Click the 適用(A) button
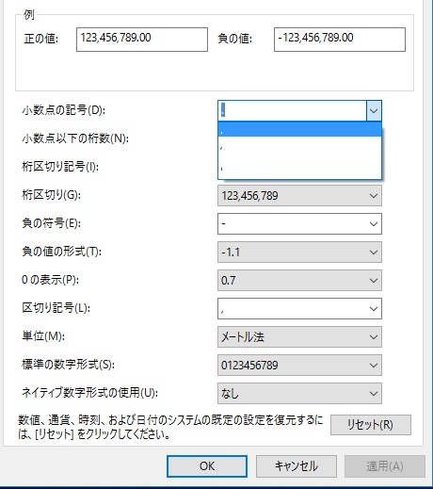 [385, 466]
